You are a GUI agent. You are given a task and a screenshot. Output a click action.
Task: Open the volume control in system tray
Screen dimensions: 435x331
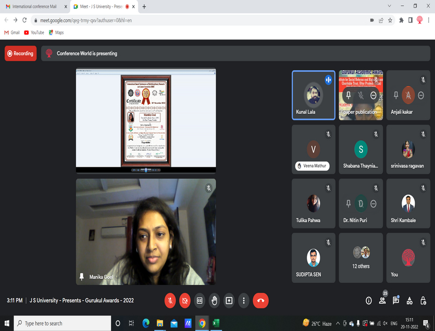[x=385, y=323]
